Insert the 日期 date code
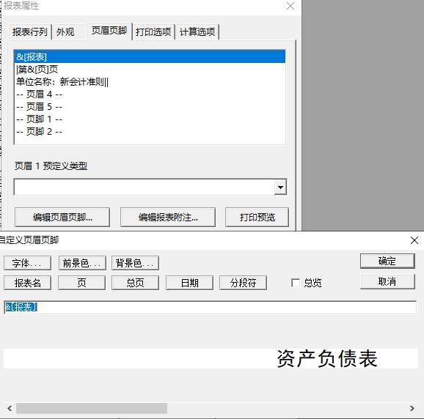 coord(189,283)
